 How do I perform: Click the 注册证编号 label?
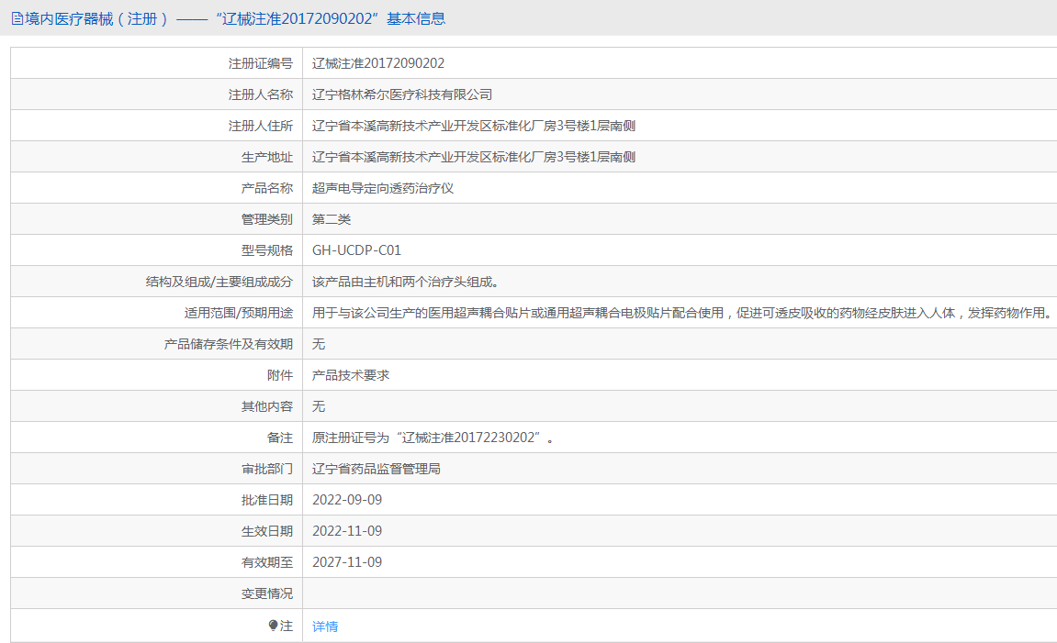pos(260,63)
